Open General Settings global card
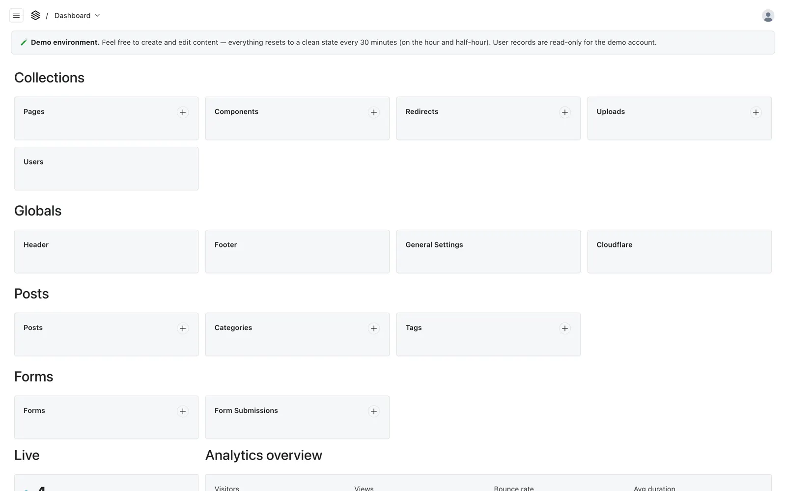This screenshot has height=491, width=786. coord(488,251)
